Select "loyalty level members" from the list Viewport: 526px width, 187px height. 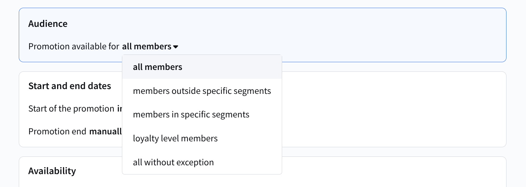click(175, 138)
